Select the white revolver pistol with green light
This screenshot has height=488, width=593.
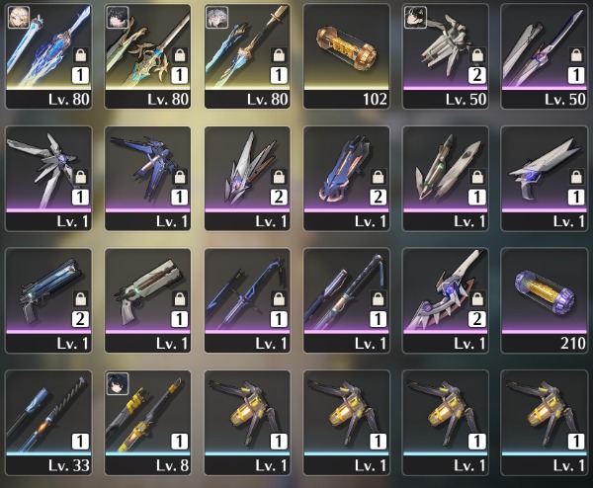pyautogui.click(x=148, y=300)
